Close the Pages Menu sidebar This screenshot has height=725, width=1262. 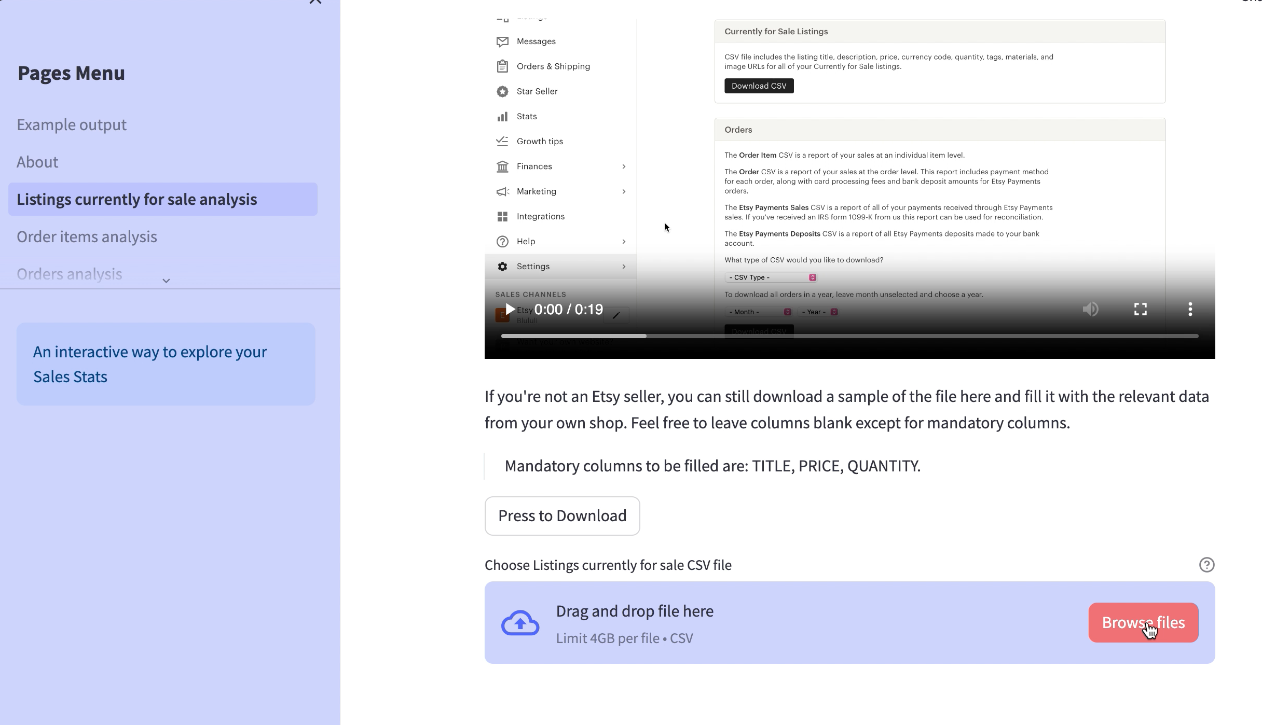pyautogui.click(x=315, y=2)
